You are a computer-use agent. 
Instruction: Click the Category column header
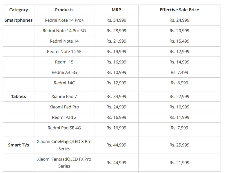[x=19, y=10]
